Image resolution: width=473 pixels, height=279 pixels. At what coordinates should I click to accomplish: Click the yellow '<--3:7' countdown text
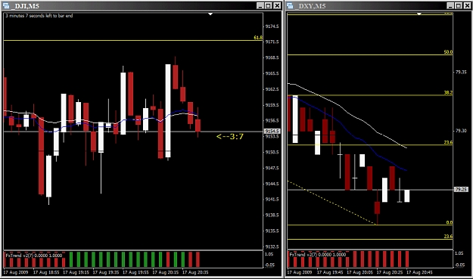click(230, 137)
